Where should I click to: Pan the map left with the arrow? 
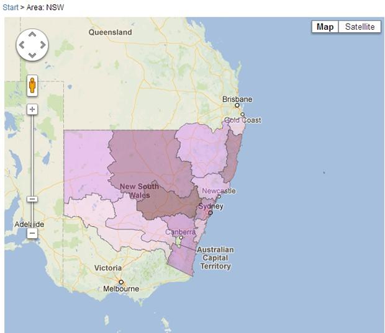22,45
